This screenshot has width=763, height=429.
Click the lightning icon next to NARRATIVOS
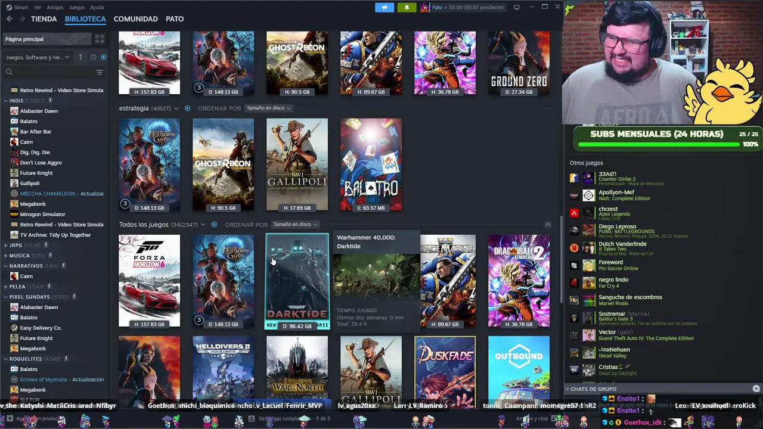click(63, 266)
